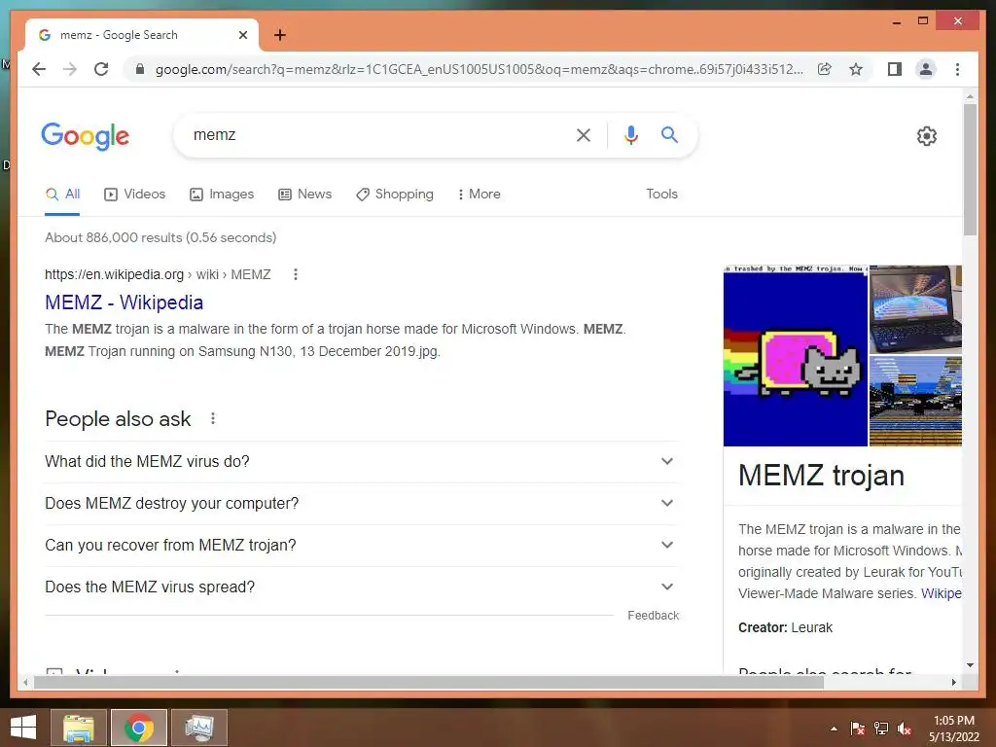Image resolution: width=996 pixels, height=747 pixels.
Task: Click the scroll left arrow
Action: pyautogui.click(x=25, y=682)
